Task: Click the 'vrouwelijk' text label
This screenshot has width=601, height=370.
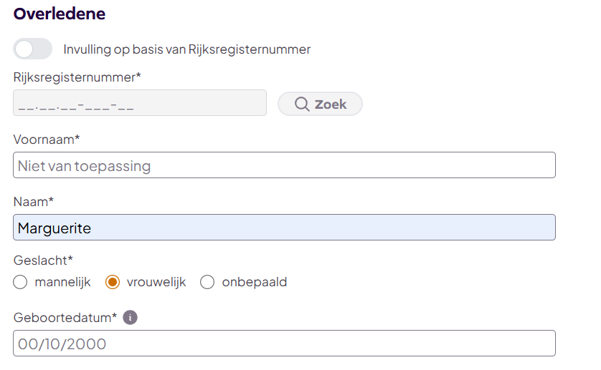Action: [156, 282]
